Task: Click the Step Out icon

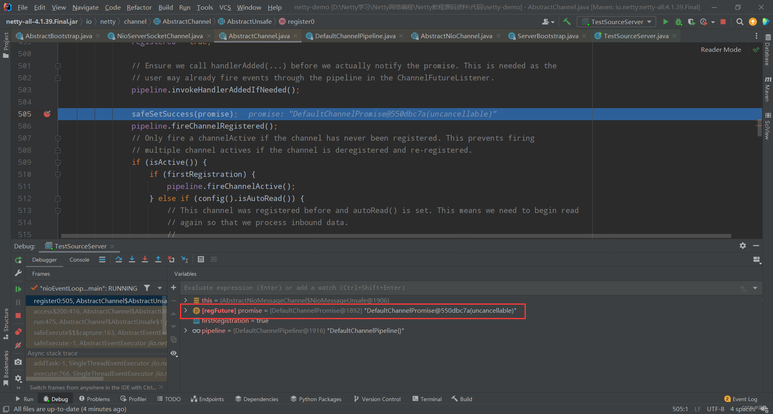Action: [x=158, y=260]
